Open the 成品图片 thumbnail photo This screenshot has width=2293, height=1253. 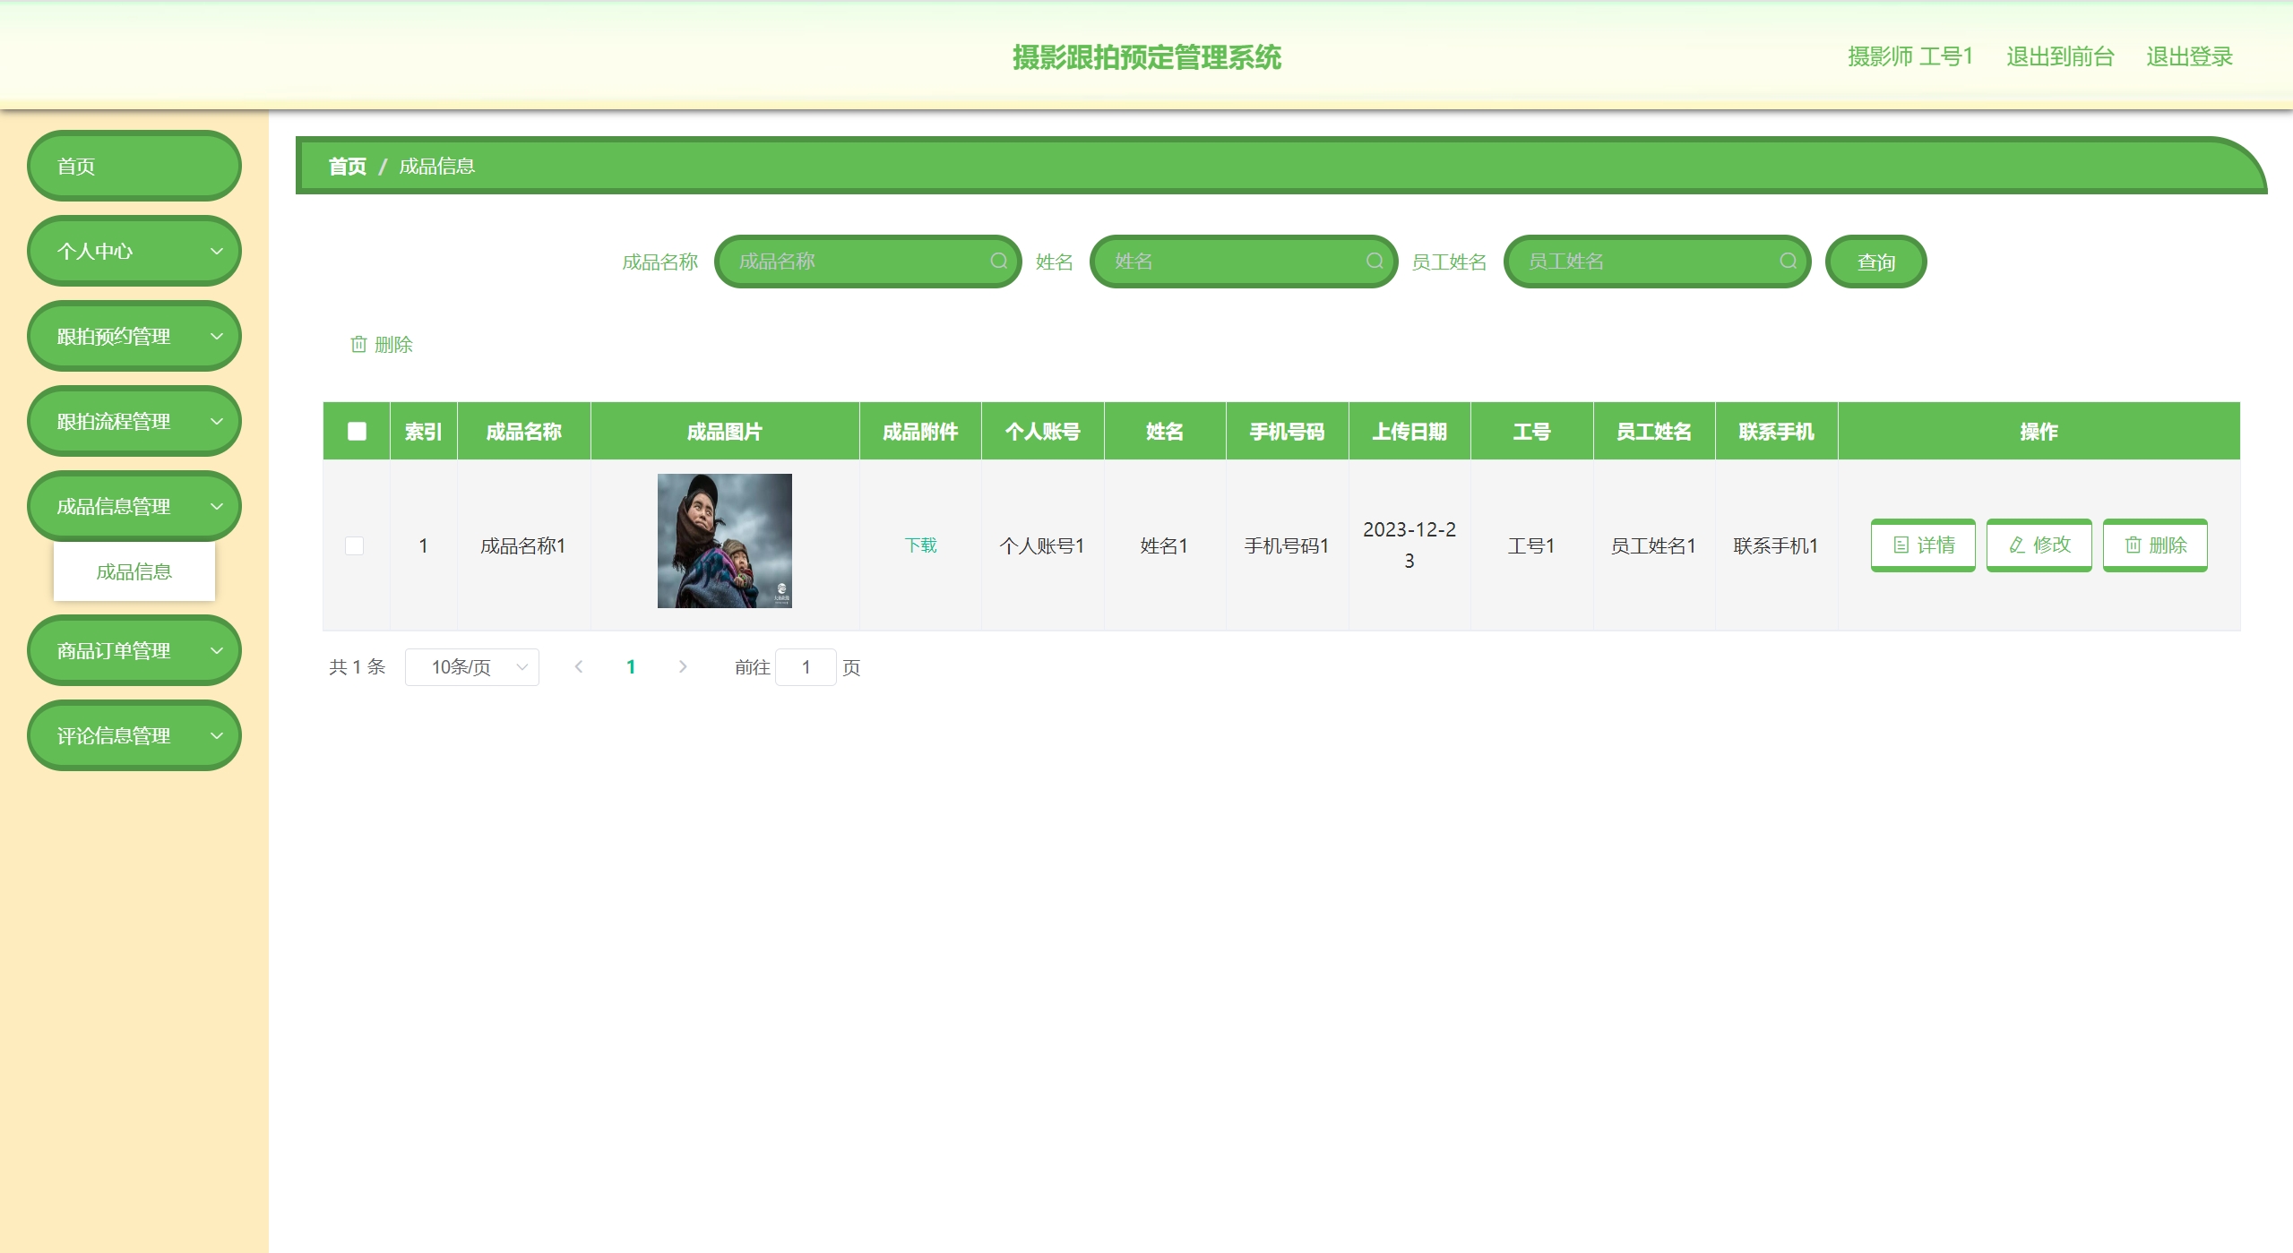[x=724, y=540]
